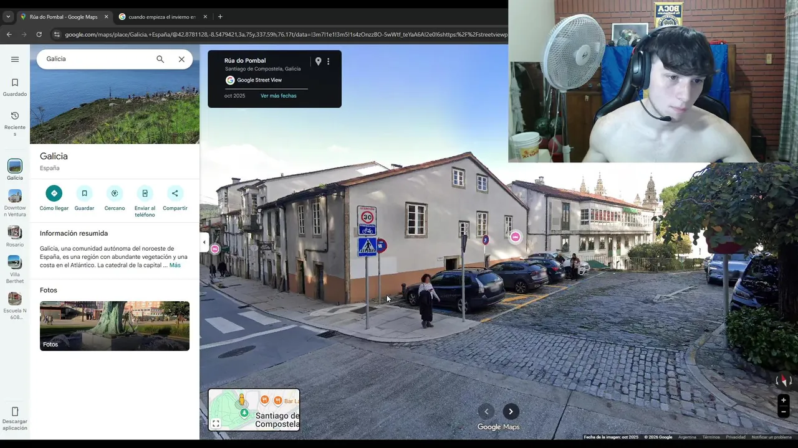Image resolution: width=798 pixels, height=448 pixels.
Task: Open a new browser tab
Action: pos(220,17)
